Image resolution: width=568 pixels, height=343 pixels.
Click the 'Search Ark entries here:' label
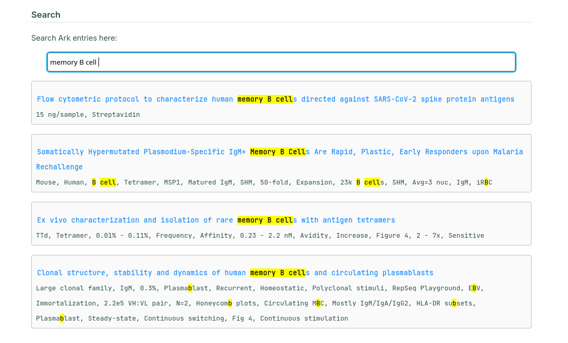(x=74, y=38)
